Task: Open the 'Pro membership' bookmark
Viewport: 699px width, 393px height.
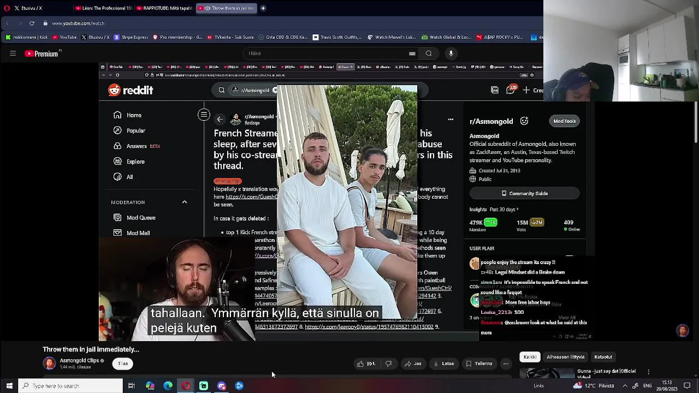Action: coord(178,37)
